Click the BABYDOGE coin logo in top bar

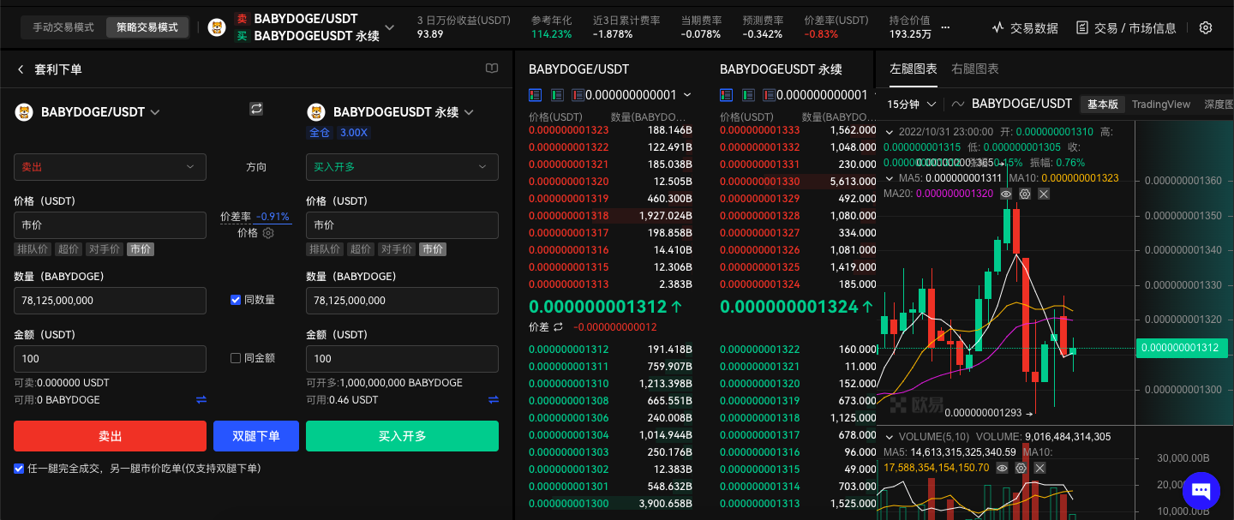tap(217, 27)
